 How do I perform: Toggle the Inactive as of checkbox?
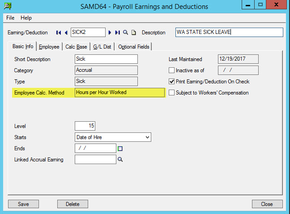(171, 70)
